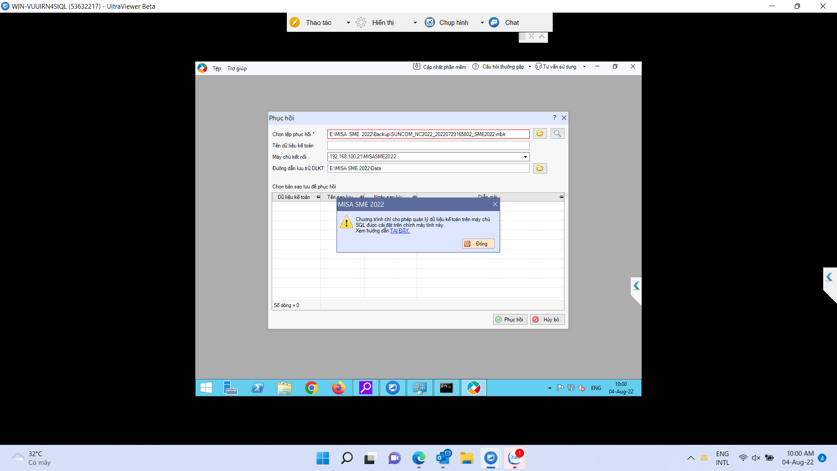The height and width of the screenshot is (471, 837).
Task: Click the Đóng button in warning
Action: (x=478, y=244)
